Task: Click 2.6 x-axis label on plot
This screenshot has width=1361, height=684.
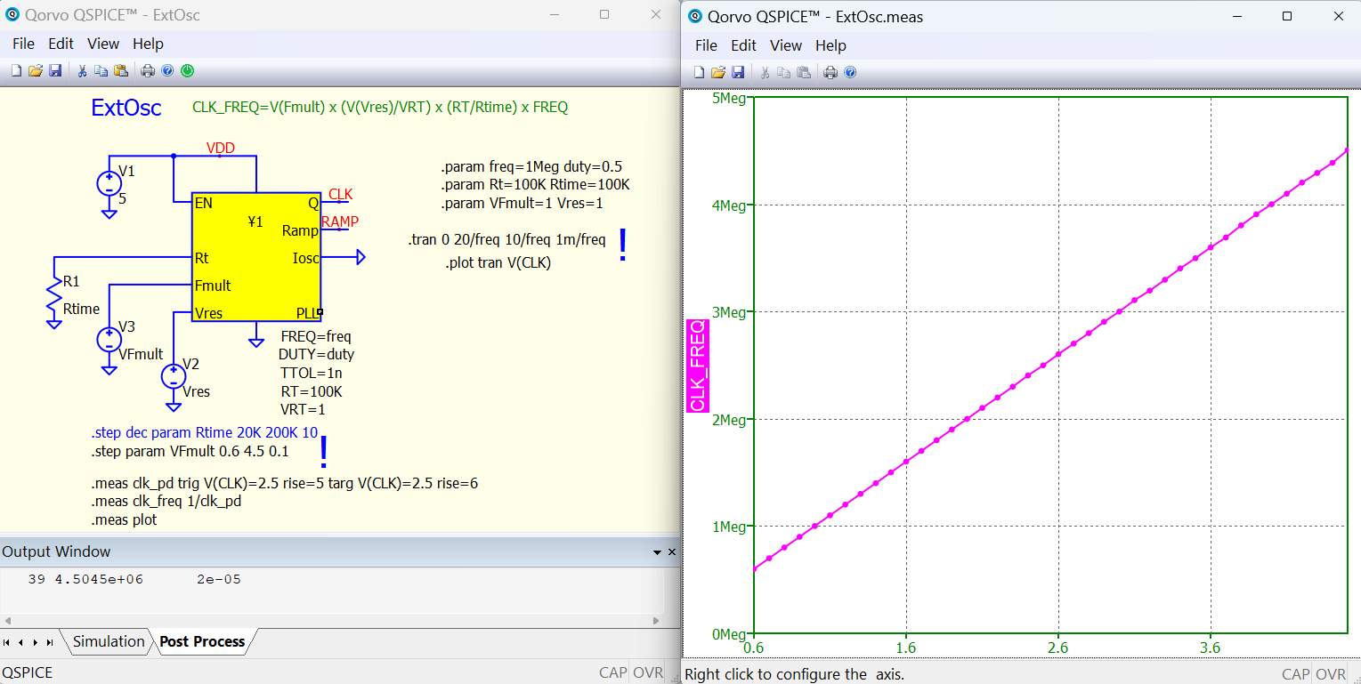Action: 1058,647
